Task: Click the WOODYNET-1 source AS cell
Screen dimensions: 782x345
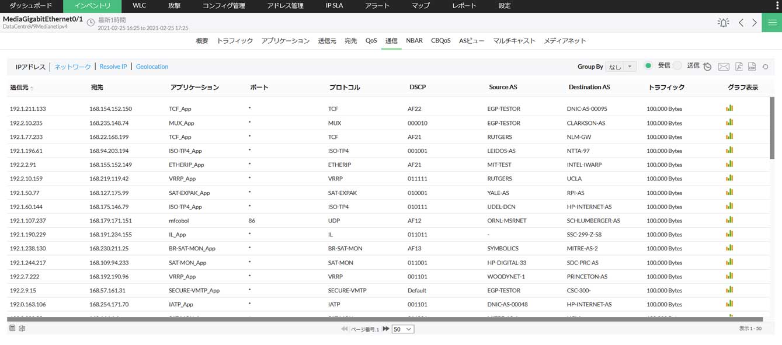Action: click(506, 277)
